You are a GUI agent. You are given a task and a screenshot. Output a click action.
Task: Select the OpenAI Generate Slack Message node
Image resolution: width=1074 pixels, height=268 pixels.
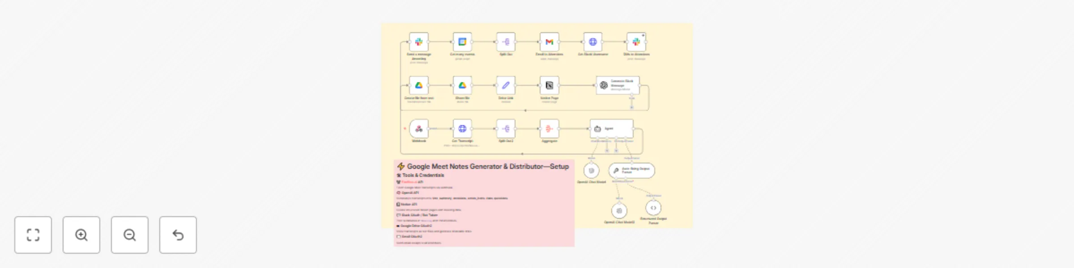pyautogui.click(x=618, y=85)
